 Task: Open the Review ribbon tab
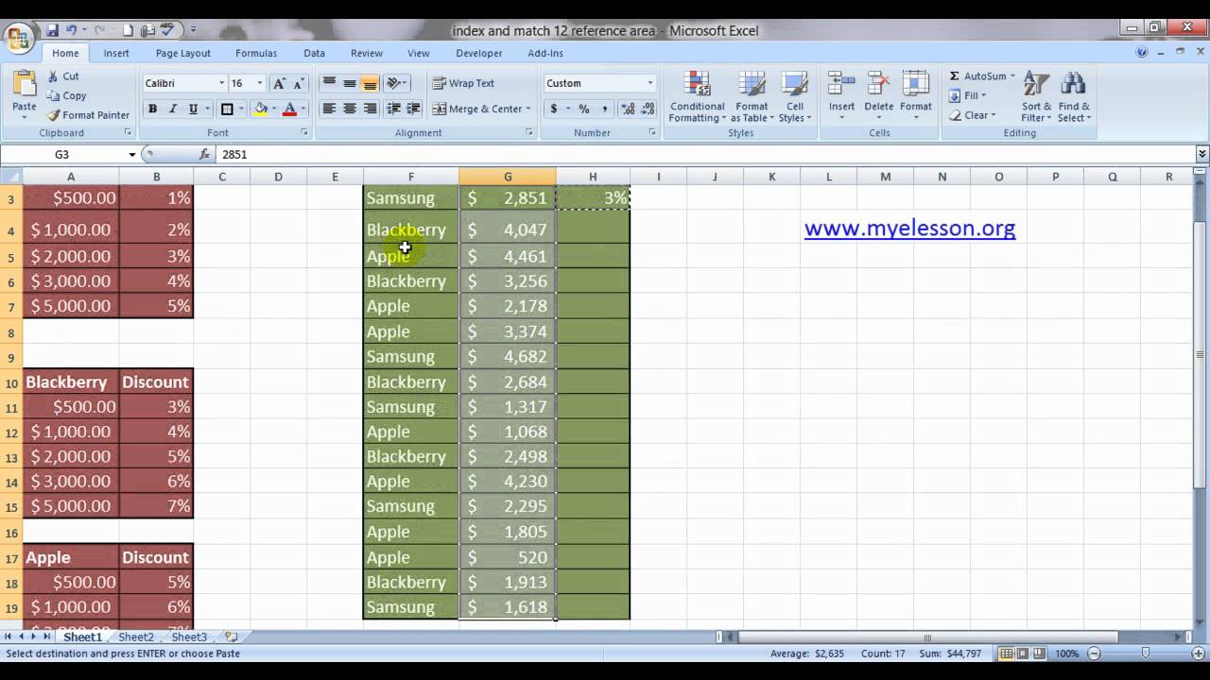click(367, 53)
